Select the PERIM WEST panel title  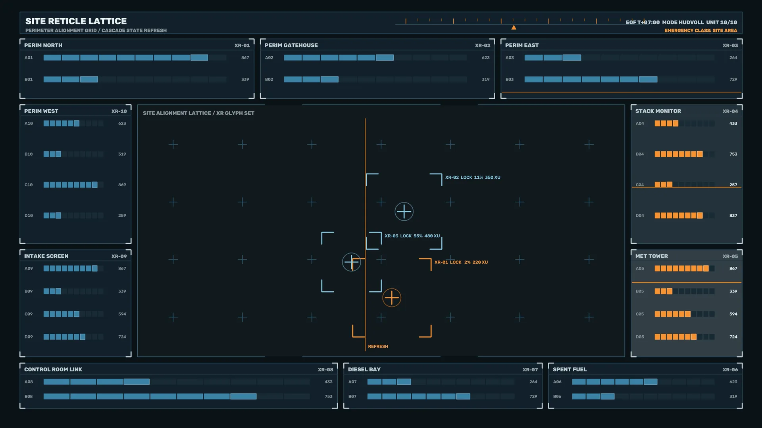tap(41, 111)
